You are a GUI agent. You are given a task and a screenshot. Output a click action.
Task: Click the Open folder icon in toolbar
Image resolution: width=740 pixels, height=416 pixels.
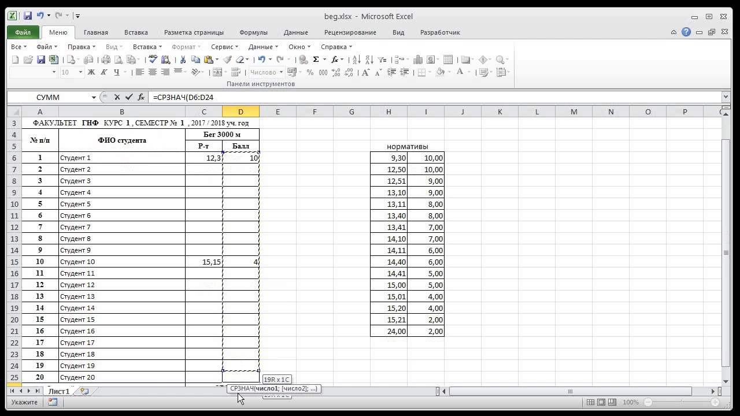pyautogui.click(x=28, y=60)
